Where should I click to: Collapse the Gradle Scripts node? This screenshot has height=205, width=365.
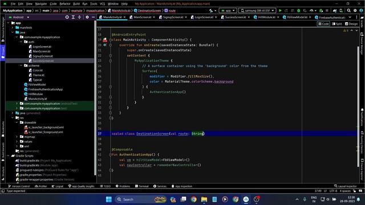click(x=9, y=155)
